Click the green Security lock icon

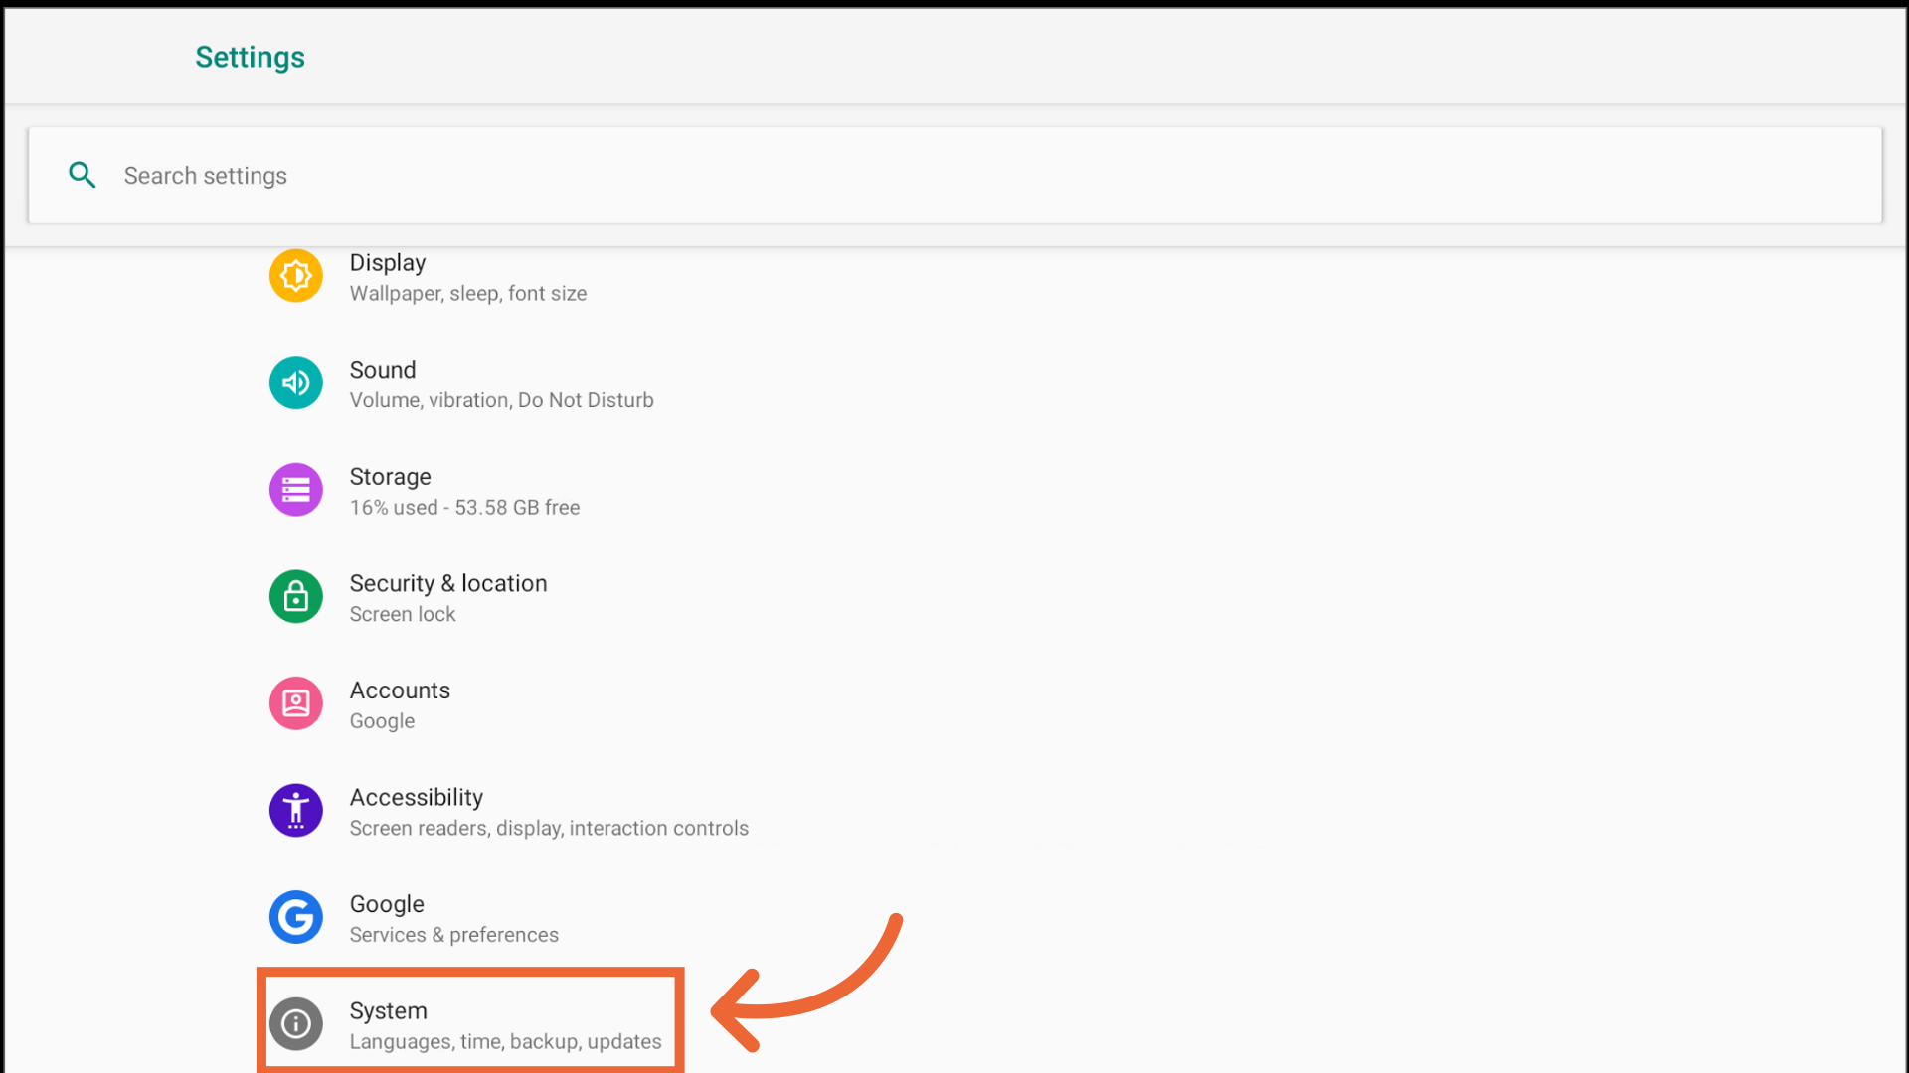tap(295, 596)
